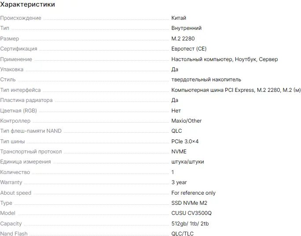Click the Компьютерная шина PCI Express value

pyautogui.click(x=236, y=90)
